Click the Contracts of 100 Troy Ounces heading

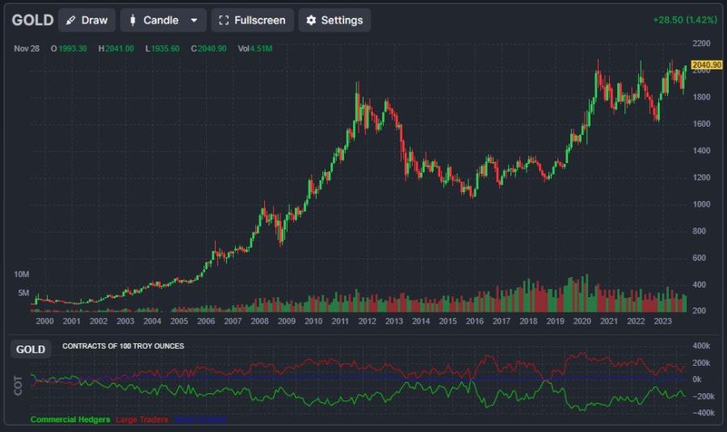123,346
